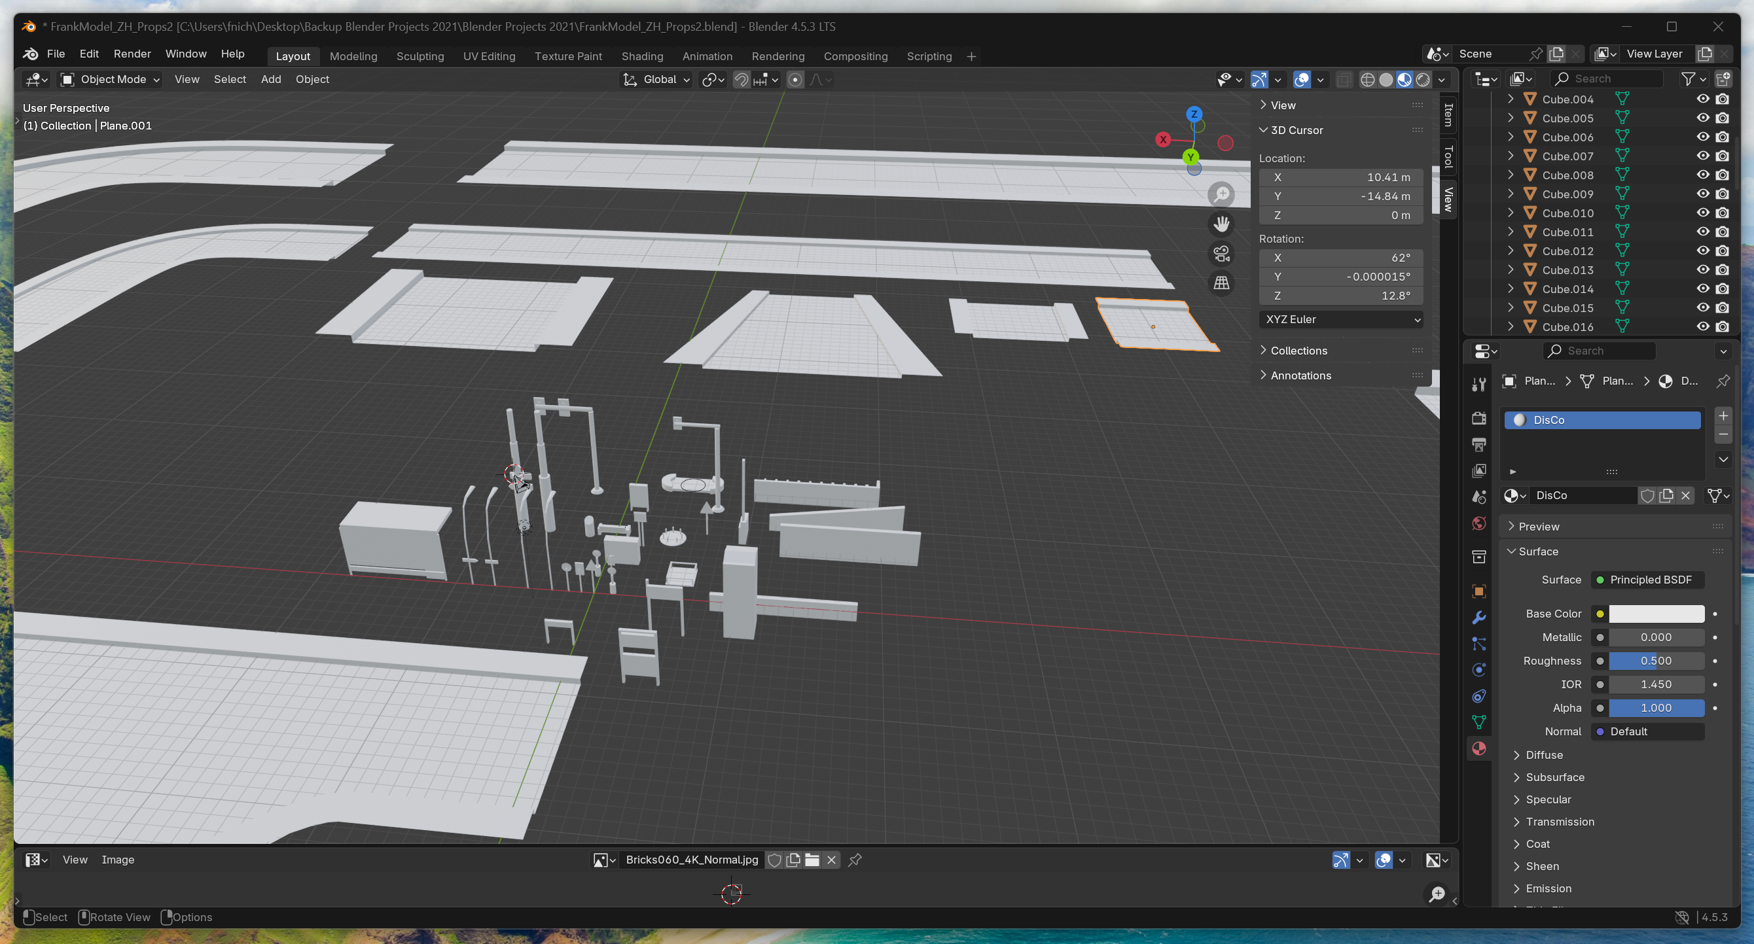Switch to the UV Editing workspace tab

coord(489,56)
